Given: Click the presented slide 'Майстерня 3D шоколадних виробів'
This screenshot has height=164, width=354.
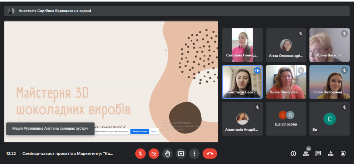Looking at the screenshot, I should (111, 82).
